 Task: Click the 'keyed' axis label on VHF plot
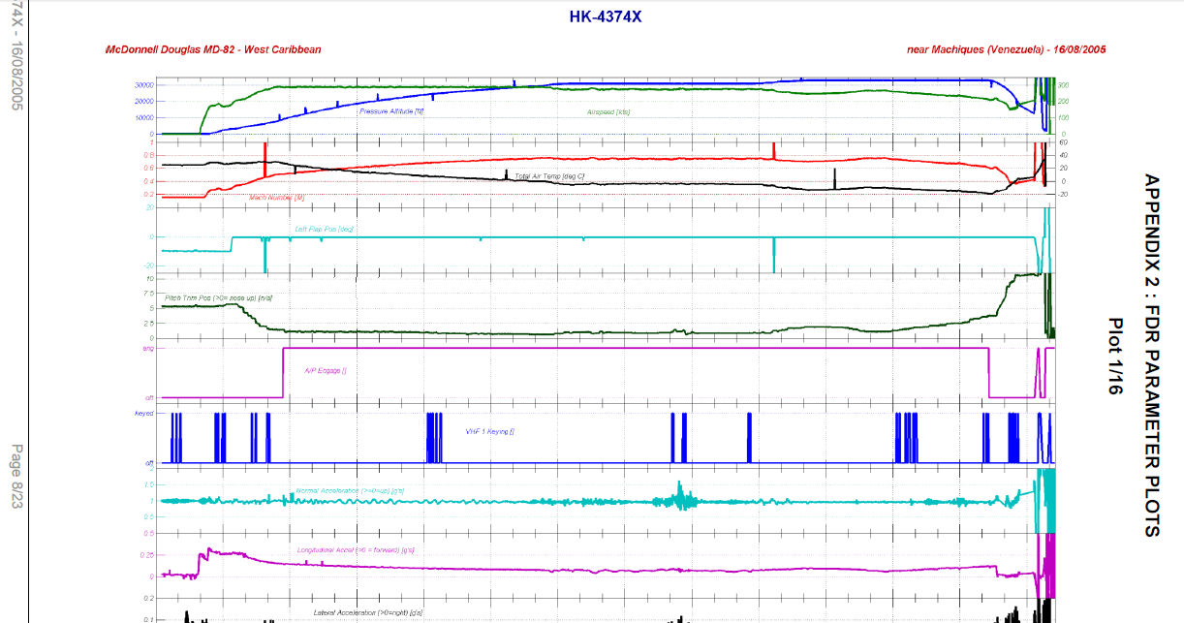(143, 413)
